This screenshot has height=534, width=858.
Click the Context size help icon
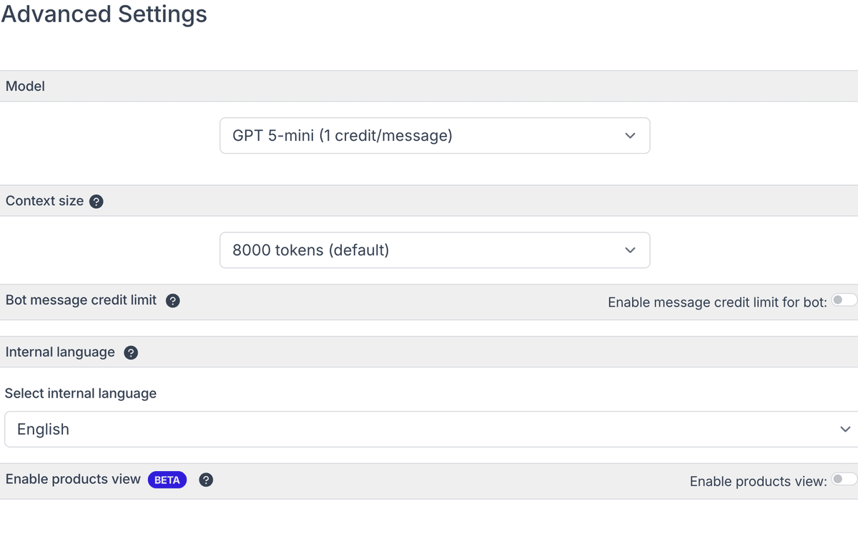(x=97, y=202)
